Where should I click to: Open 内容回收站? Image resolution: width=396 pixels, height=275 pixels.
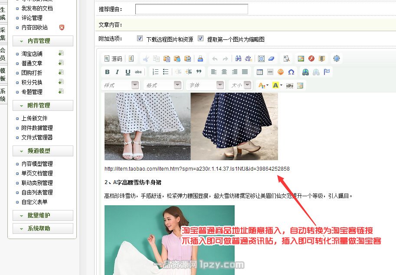[35, 27]
